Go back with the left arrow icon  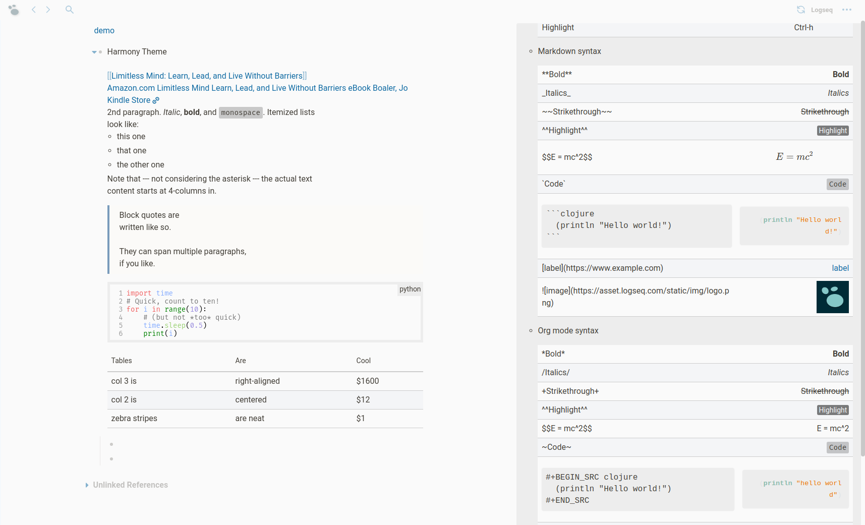(x=34, y=10)
